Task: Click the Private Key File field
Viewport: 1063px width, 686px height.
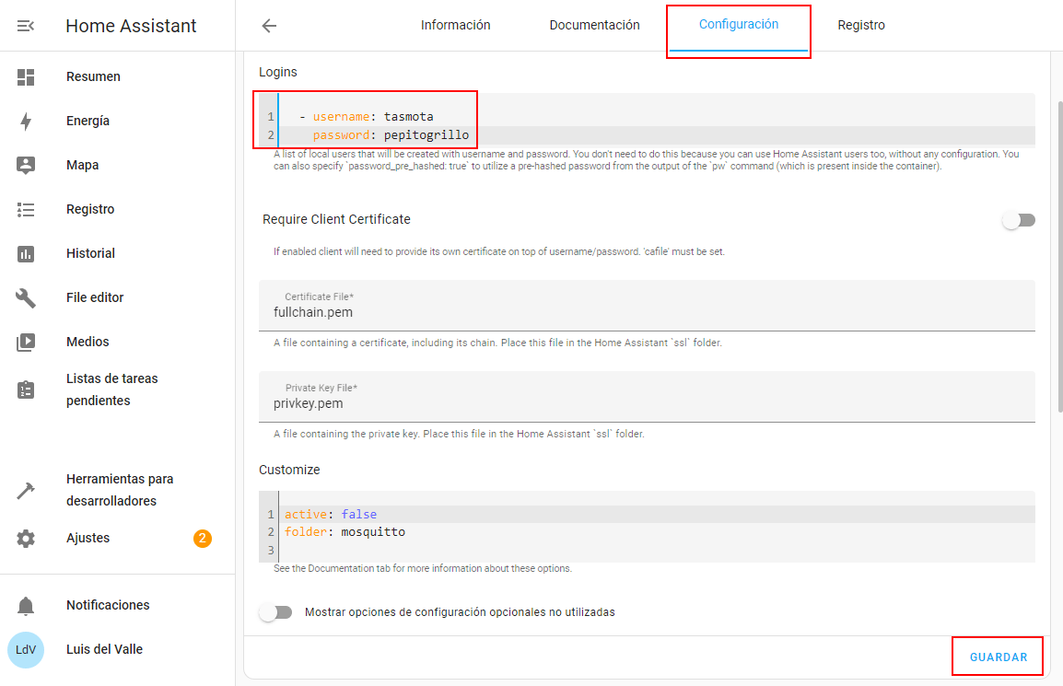Action: (x=645, y=403)
